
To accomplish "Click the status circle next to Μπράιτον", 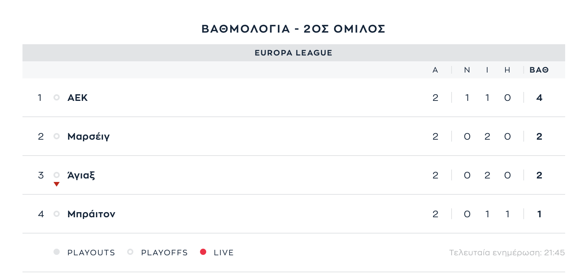I will [57, 214].
